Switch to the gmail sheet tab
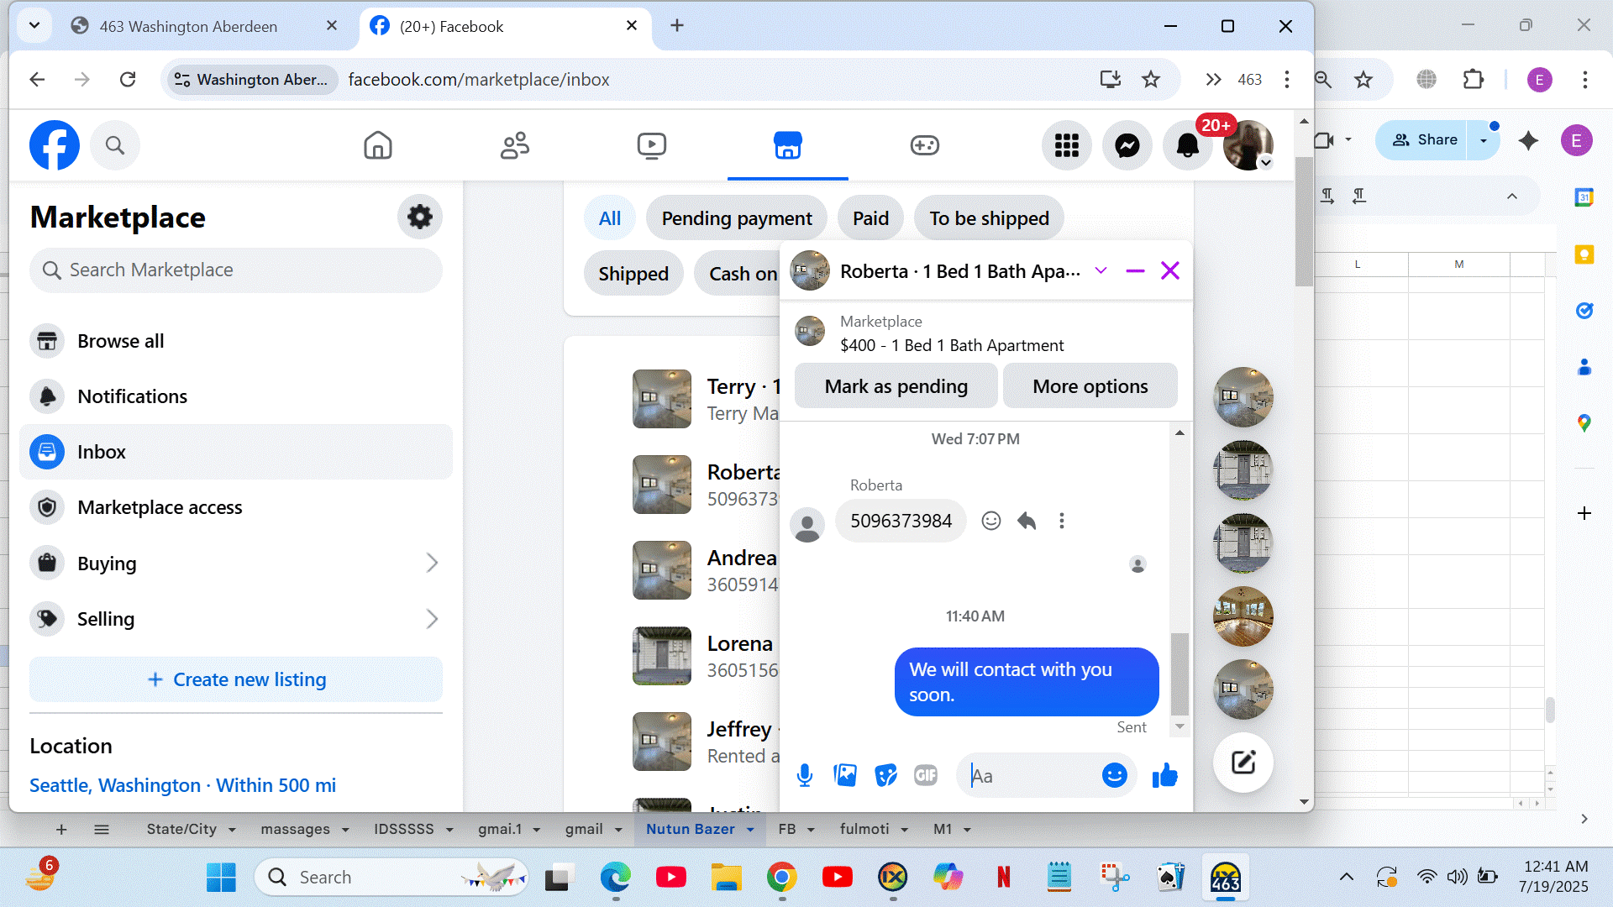Viewport: 1613px width, 907px height. click(x=584, y=829)
